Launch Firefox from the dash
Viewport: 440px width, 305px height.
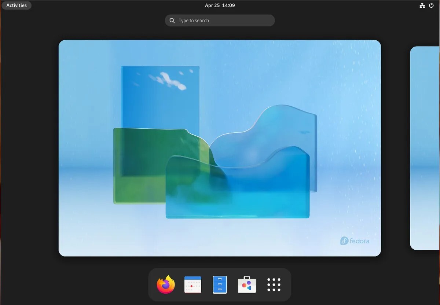[x=166, y=285]
